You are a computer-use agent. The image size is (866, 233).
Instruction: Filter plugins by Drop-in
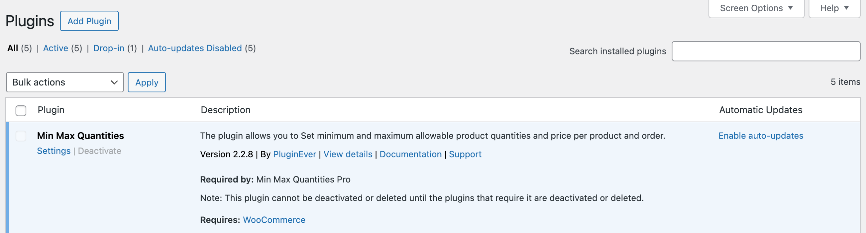click(109, 48)
